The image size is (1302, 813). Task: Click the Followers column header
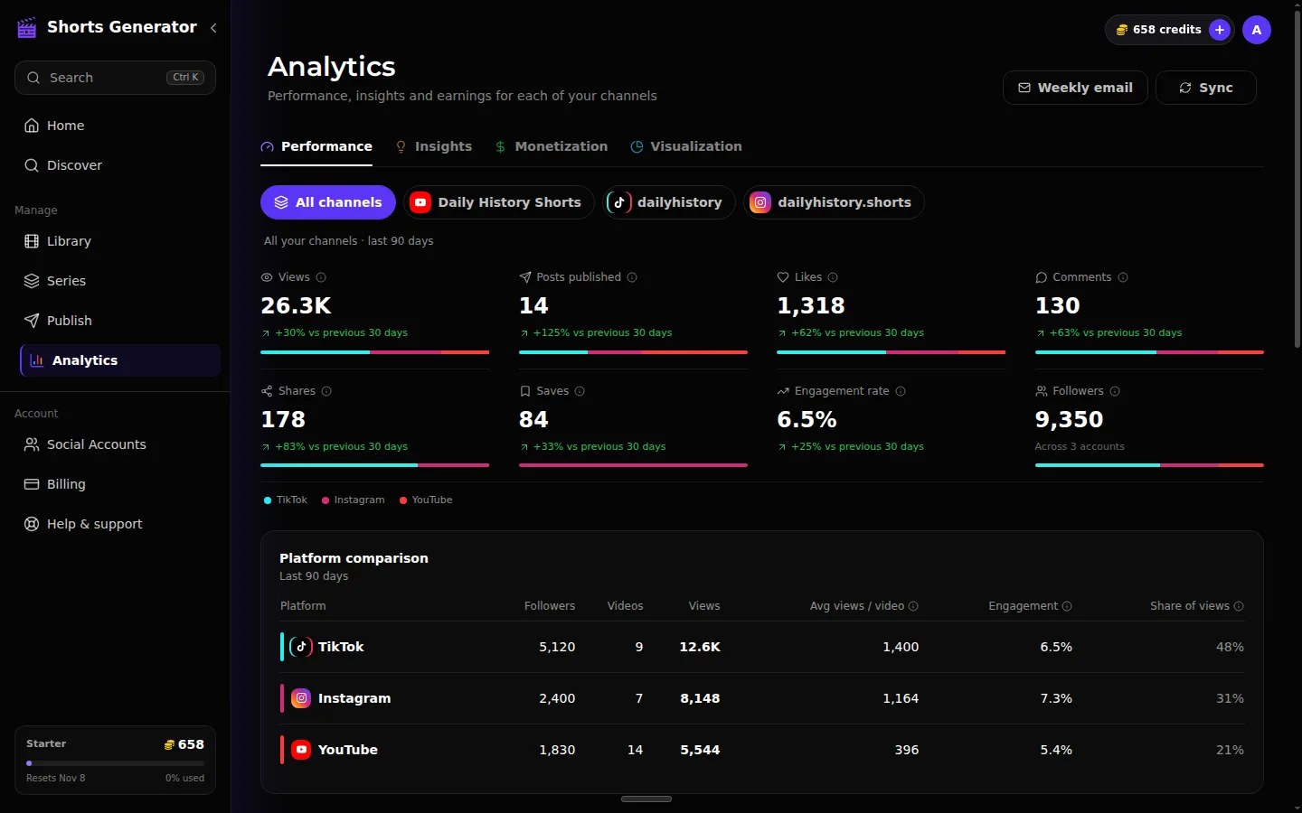(x=550, y=606)
